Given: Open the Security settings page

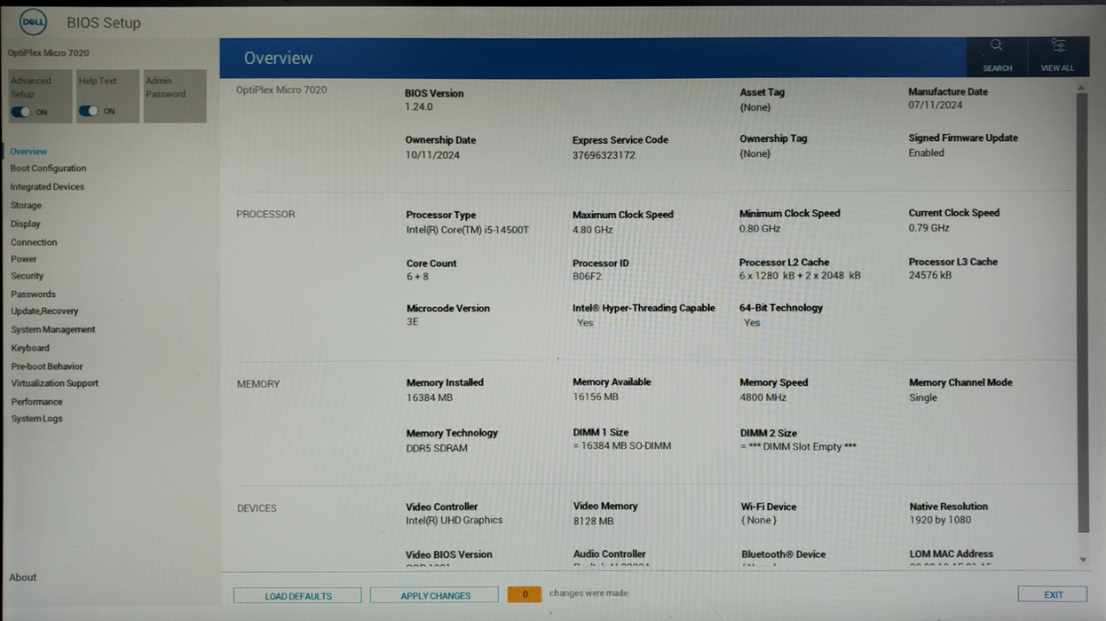Looking at the screenshot, I should point(28,276).
